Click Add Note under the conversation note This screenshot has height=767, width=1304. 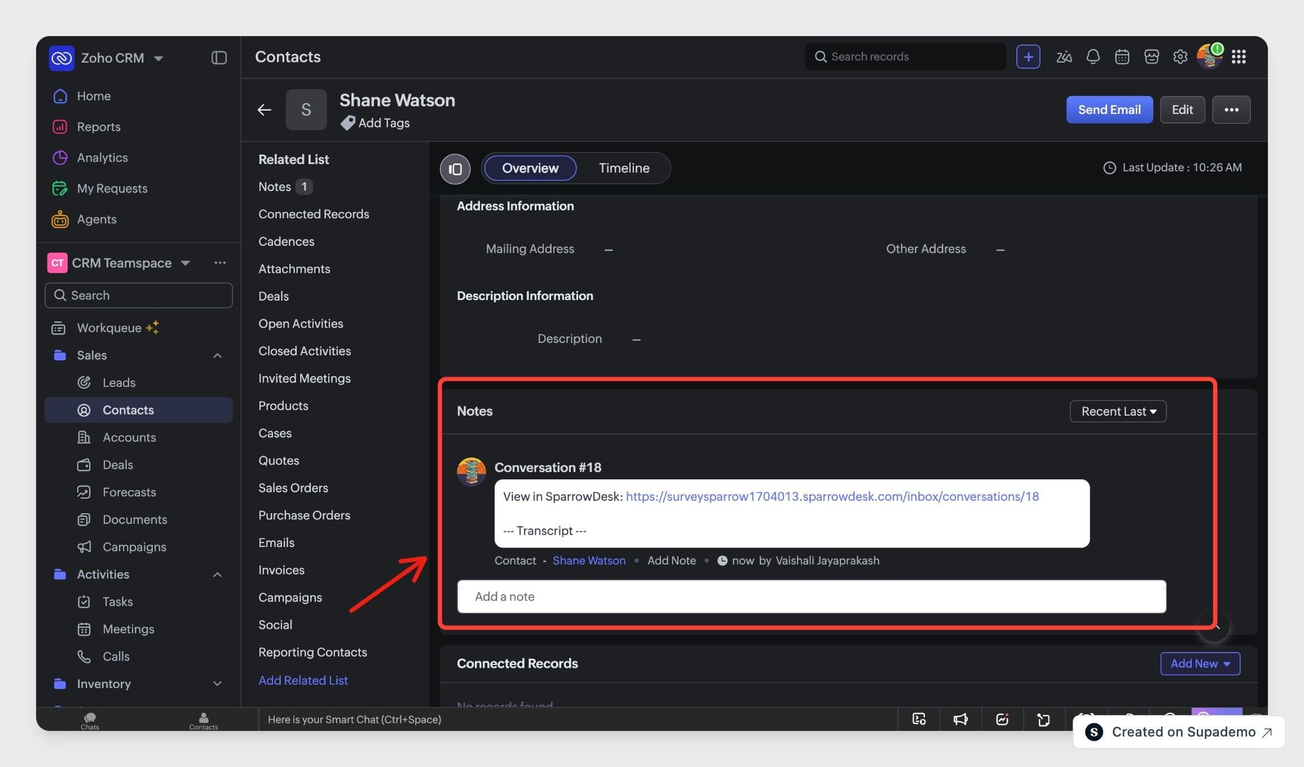point(671,561)
